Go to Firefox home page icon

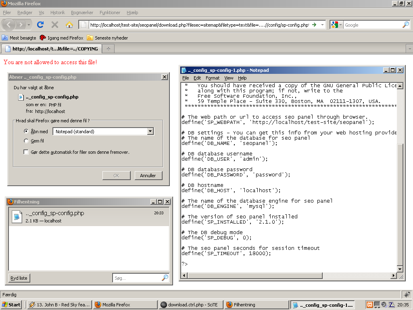[x=69, y=25]
